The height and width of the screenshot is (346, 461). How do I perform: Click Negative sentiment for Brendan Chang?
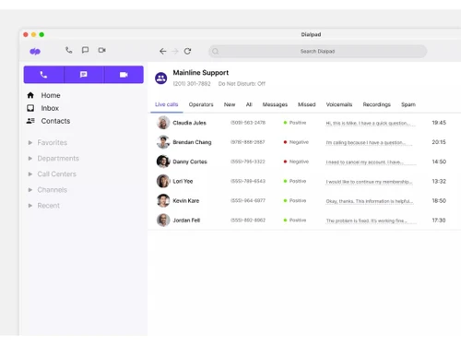click(x=296, y=142)
